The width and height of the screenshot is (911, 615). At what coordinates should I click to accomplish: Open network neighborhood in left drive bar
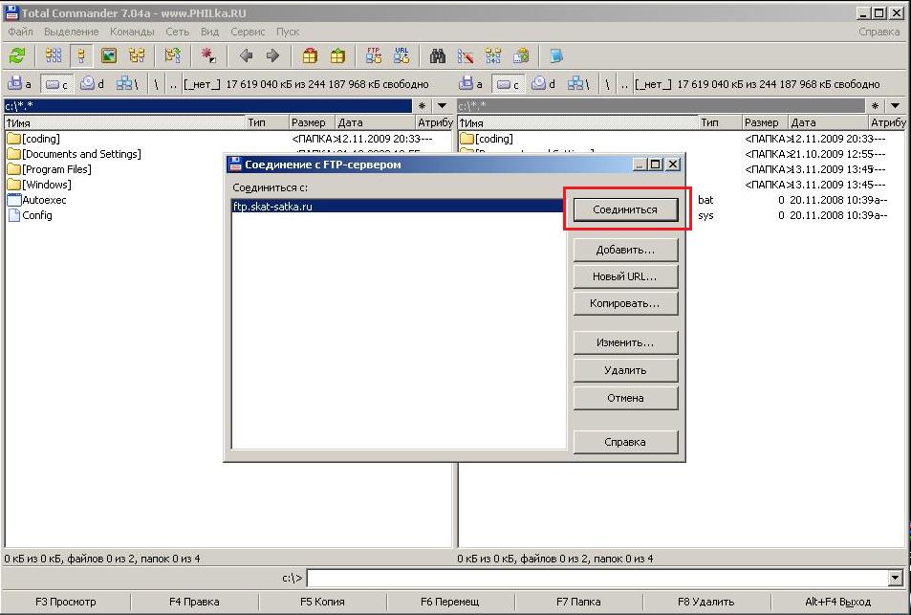tap(127, 84)
